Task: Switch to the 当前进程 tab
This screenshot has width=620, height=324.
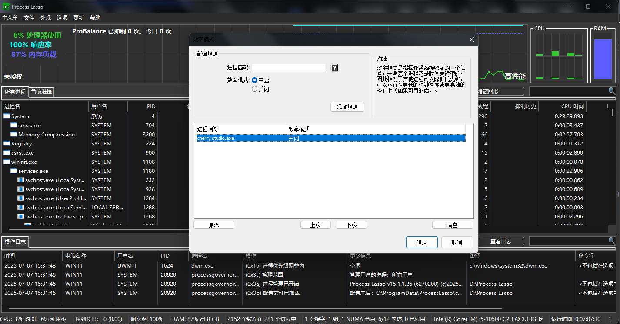Action: pos(41,92)
